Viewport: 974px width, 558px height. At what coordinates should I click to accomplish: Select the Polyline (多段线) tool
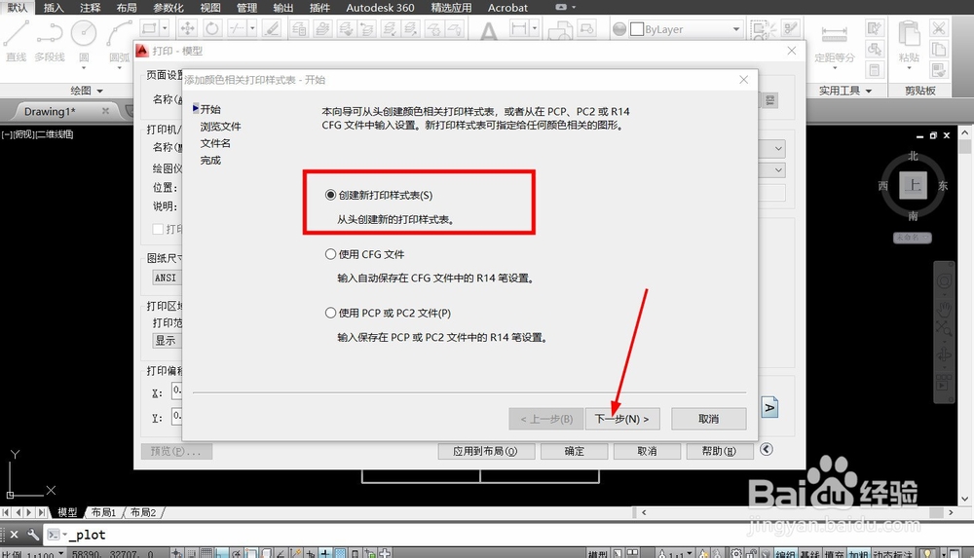(49, 40)
